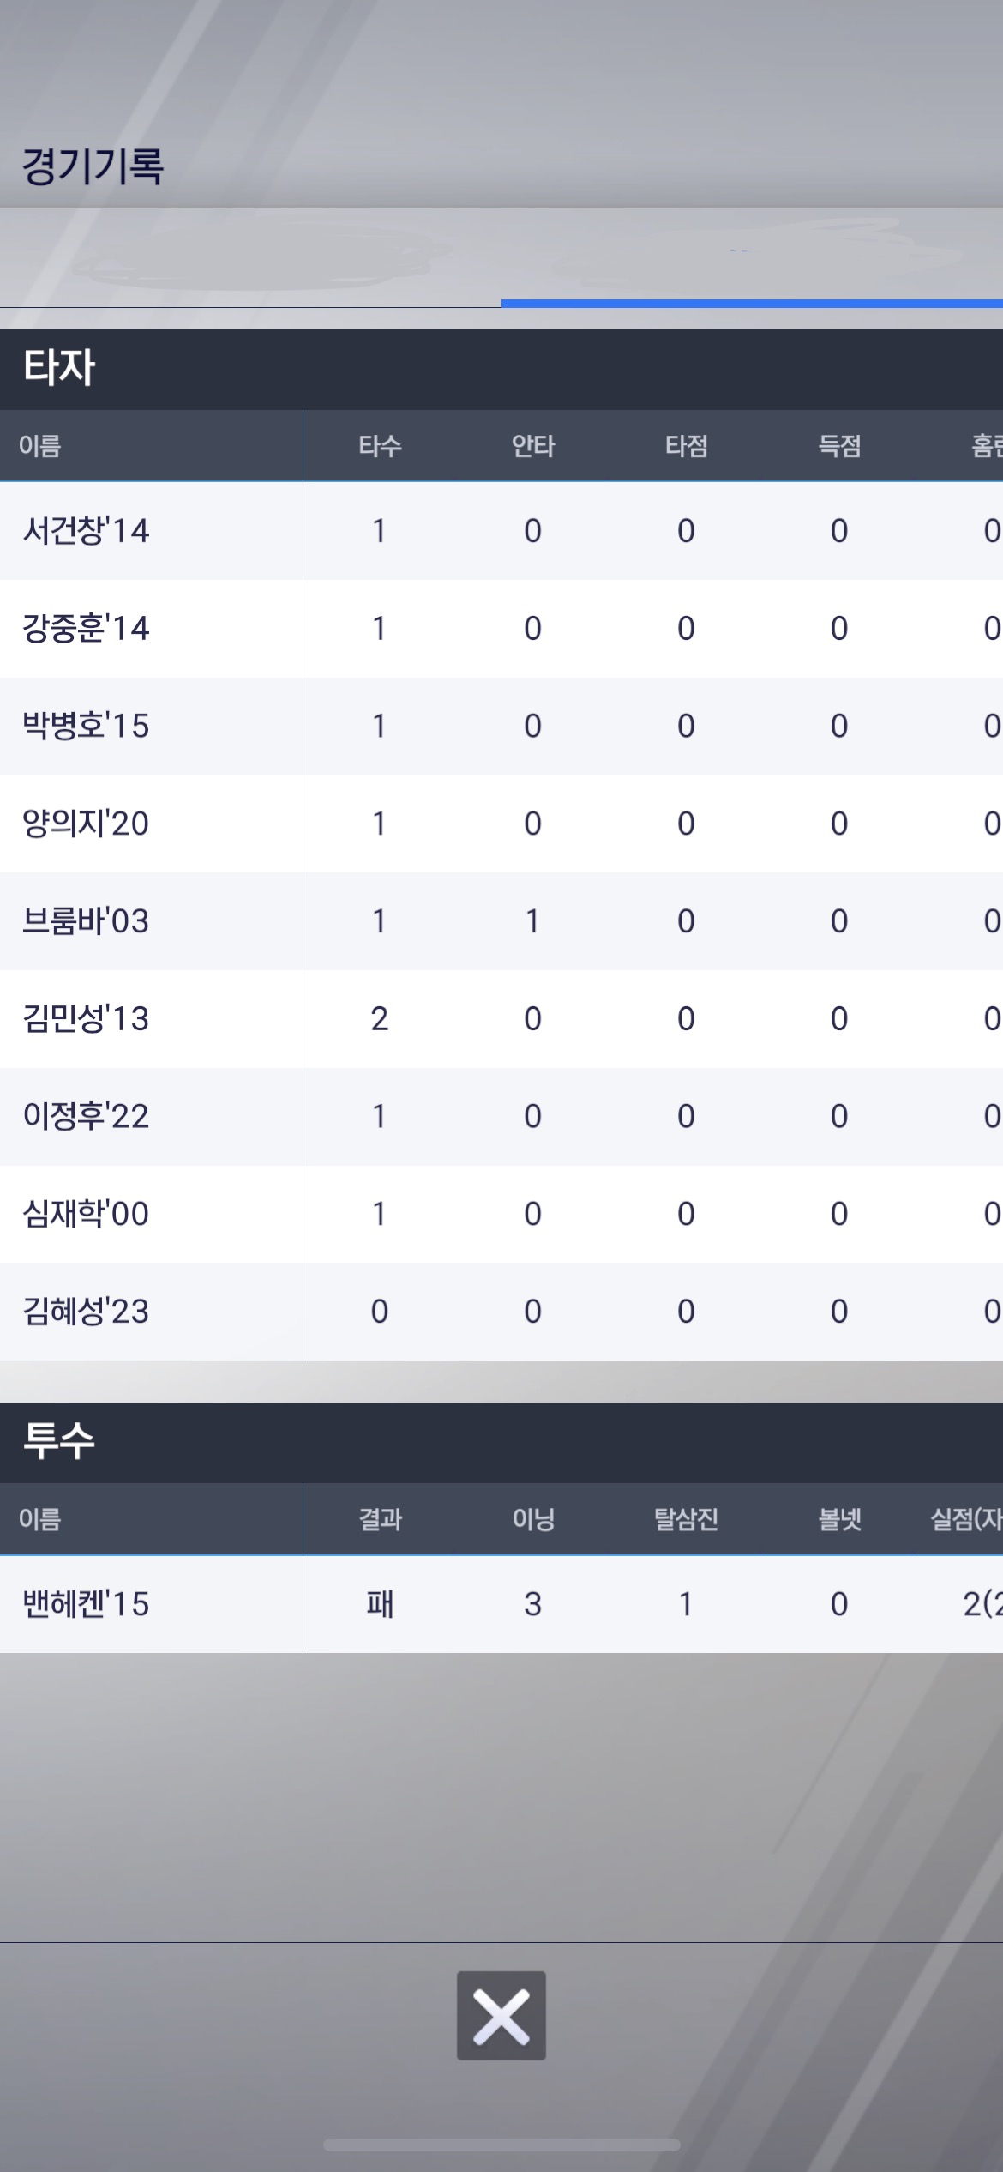The image size is (1003, 2172).
Task: Choose batter 브룸바'03
Action: [86, 921]
